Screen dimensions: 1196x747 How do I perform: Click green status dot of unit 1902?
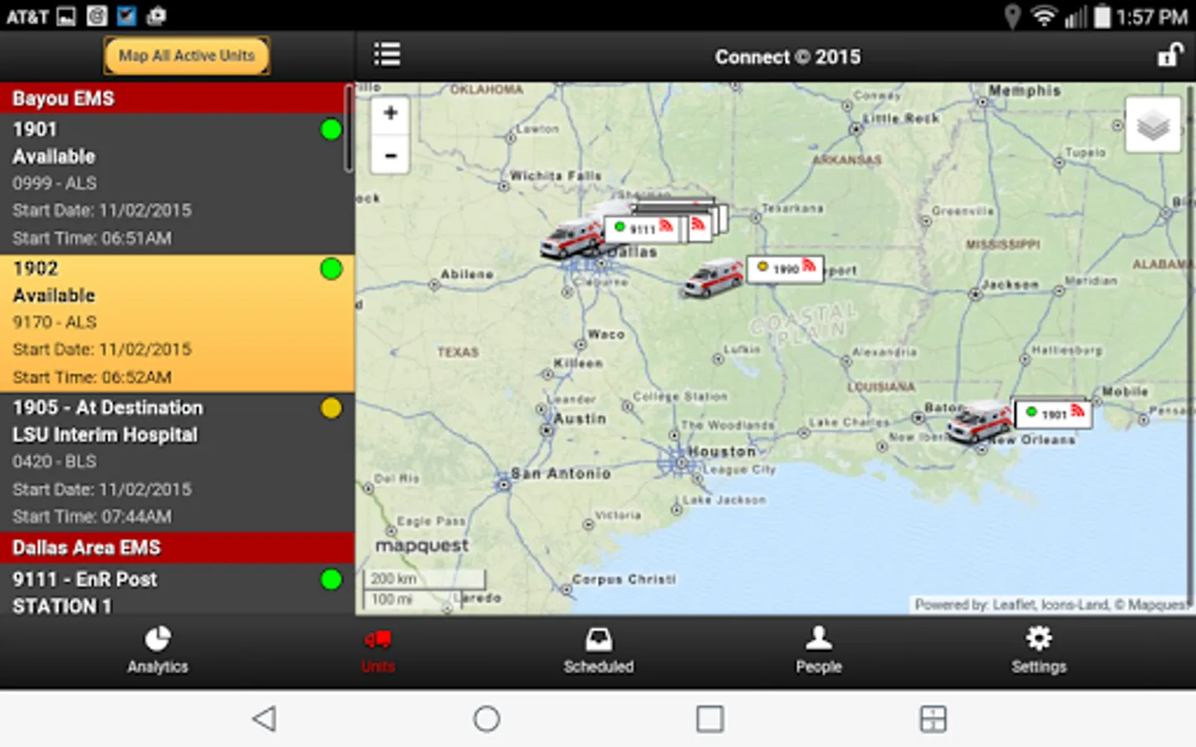pos(331,269)
